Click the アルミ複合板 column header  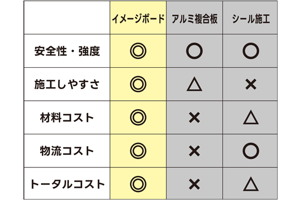pyautogui.click(x=195, y=19)
